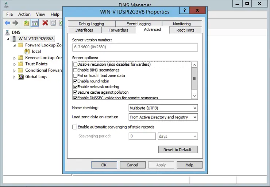
Task: Uncheck Enable round robin
Action: [x=76, y=81]
